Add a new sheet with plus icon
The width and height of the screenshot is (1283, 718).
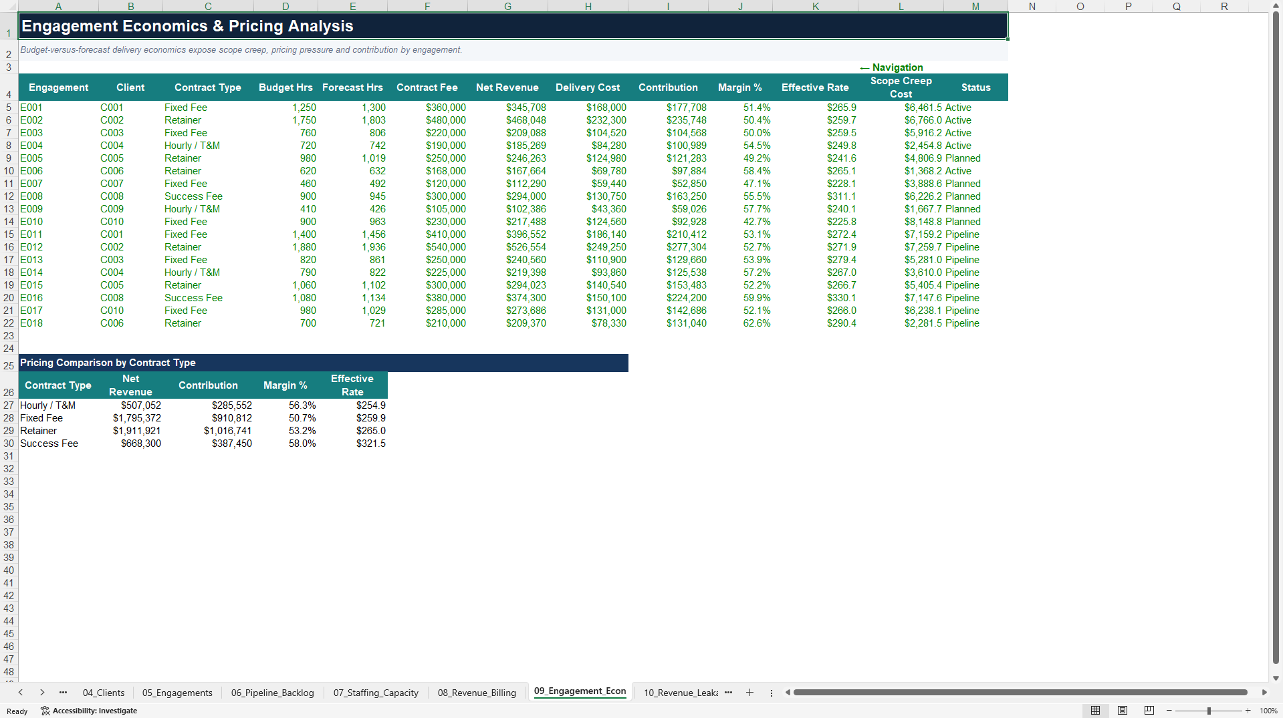pyautogui.click(x=749, y=693)
